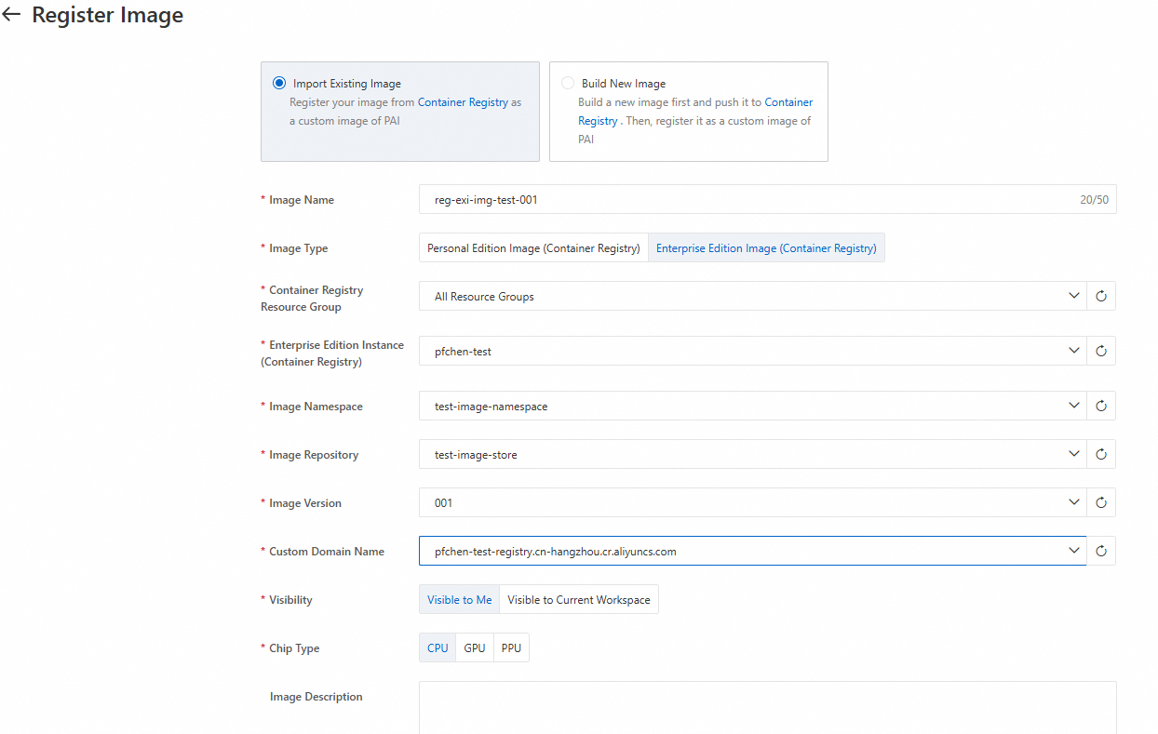
Task: Refresh the Custom Domain Name list
Action: (1101, 551)
